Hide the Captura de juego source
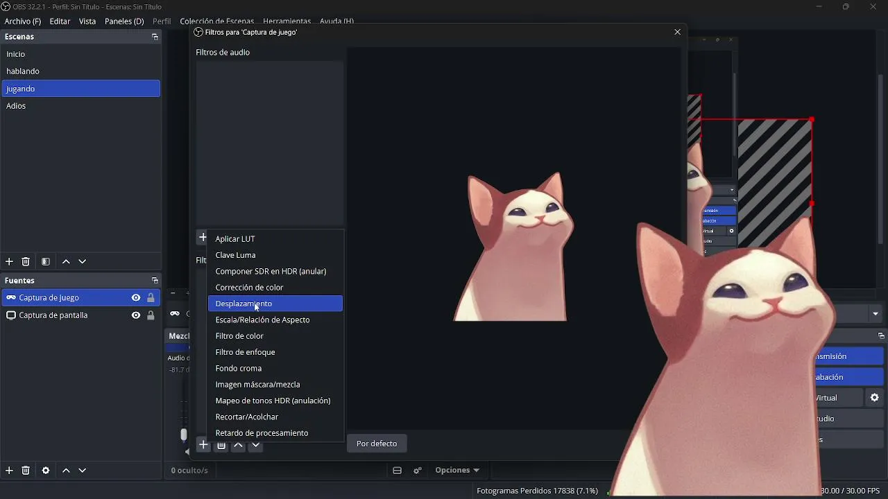888x499 pixels. tap(136, 298)
